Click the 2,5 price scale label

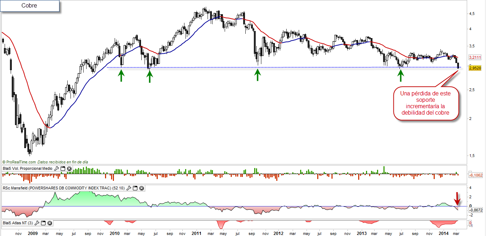473,90
